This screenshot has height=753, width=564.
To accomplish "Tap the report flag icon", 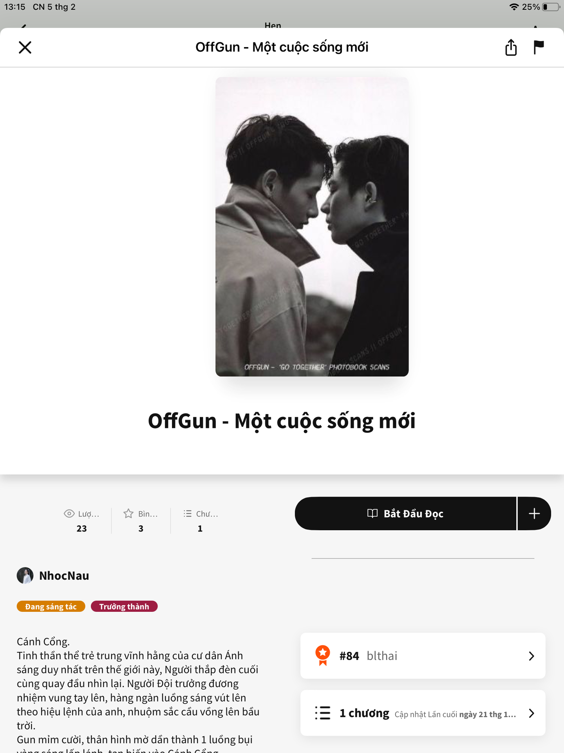I will 539,47.
